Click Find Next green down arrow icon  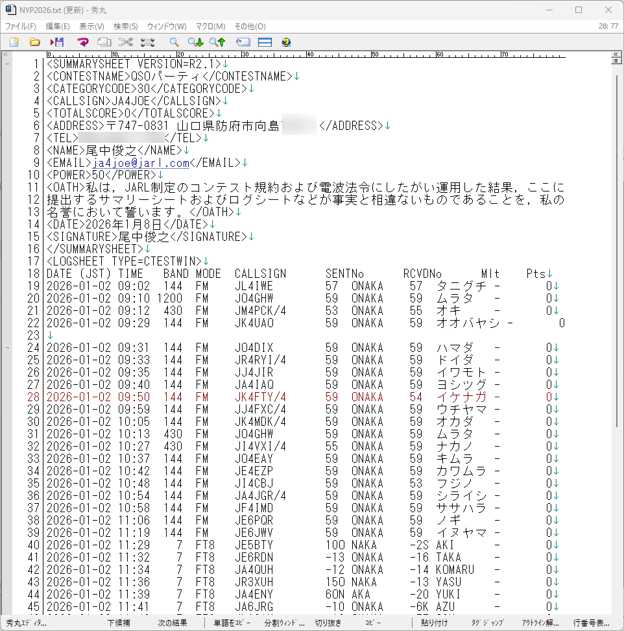(196, 42)
